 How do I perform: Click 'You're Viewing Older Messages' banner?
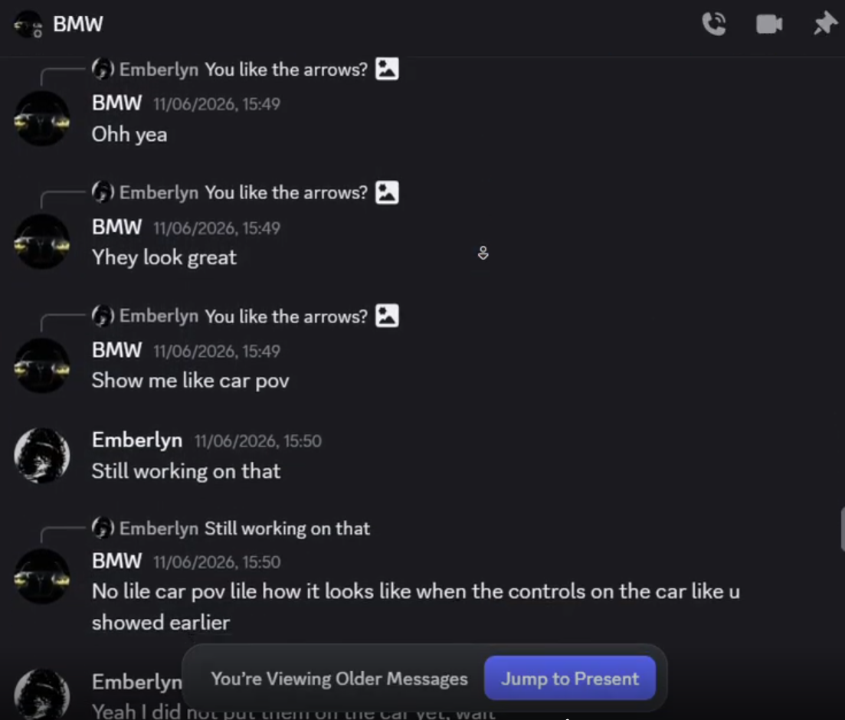pyautogui.click(x=339, y=679)
